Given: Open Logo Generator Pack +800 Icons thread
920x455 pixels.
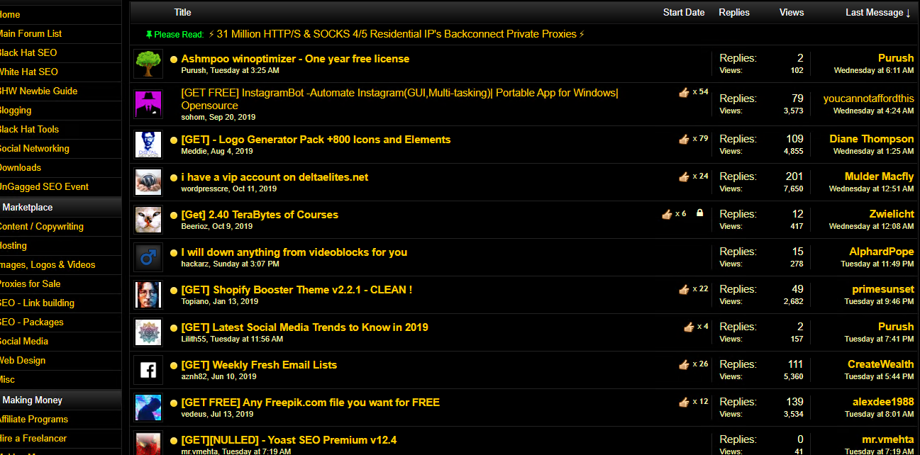Looking at the screenshot, I should [316, 140].
